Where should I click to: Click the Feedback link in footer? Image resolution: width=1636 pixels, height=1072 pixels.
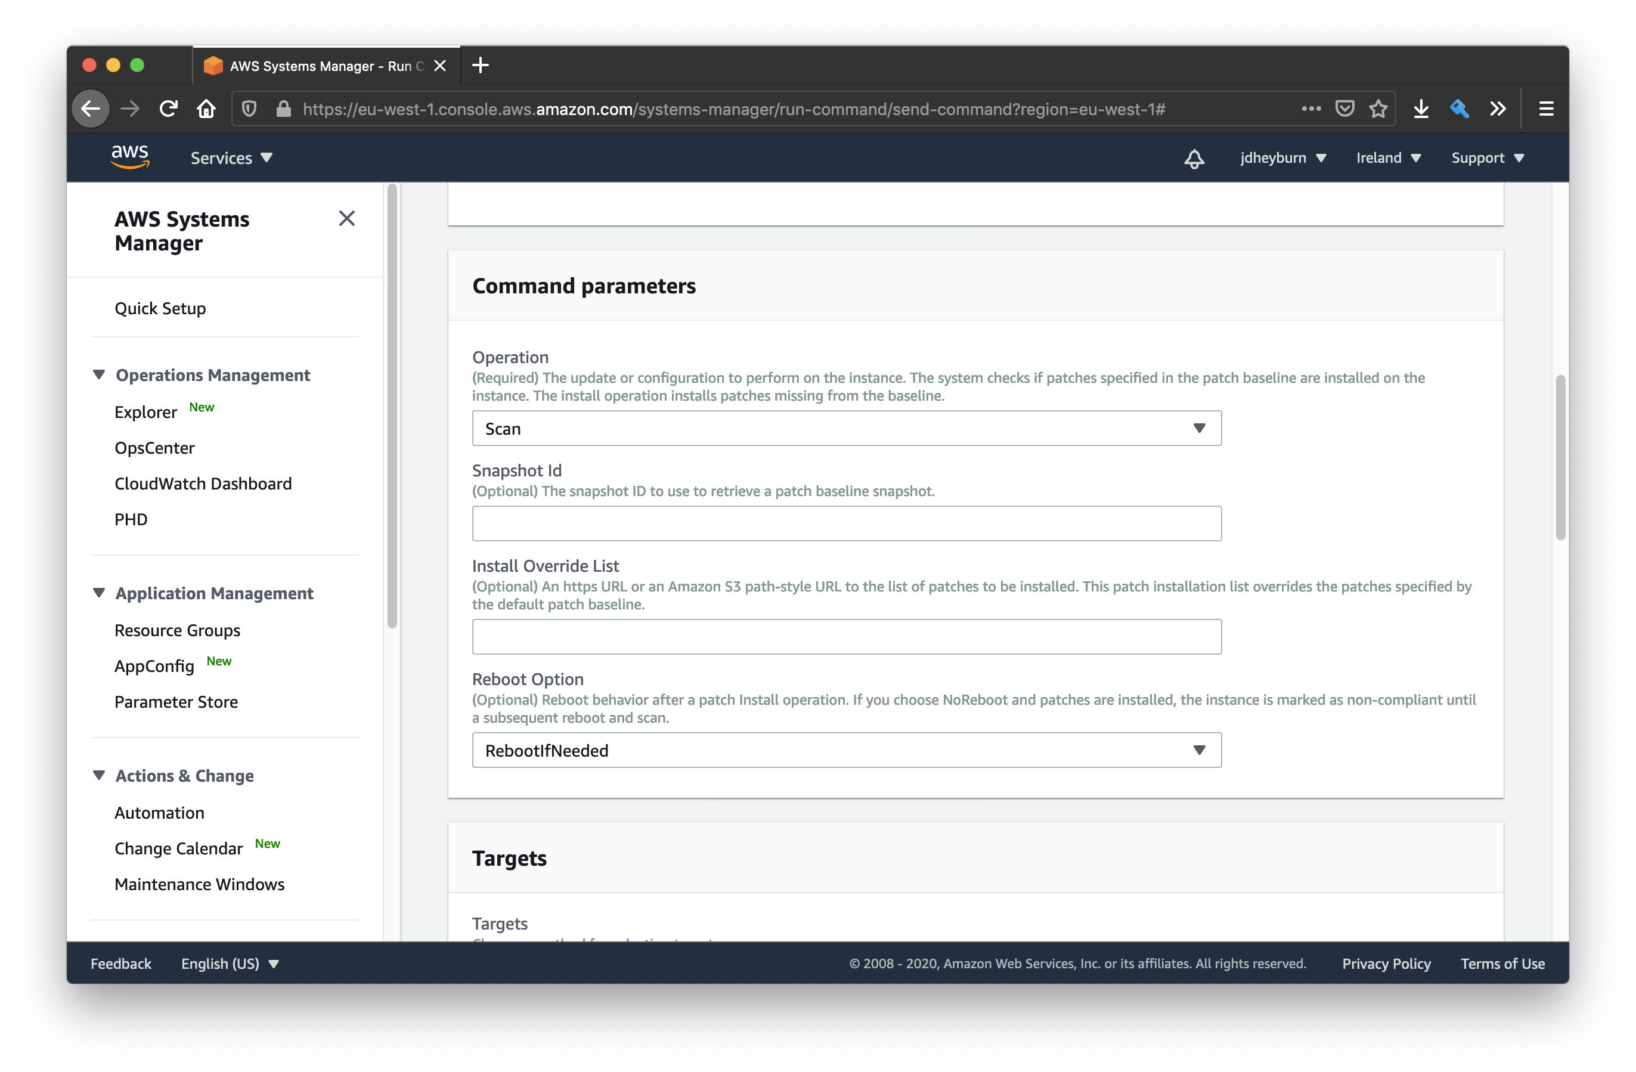[x=121, y=963]
